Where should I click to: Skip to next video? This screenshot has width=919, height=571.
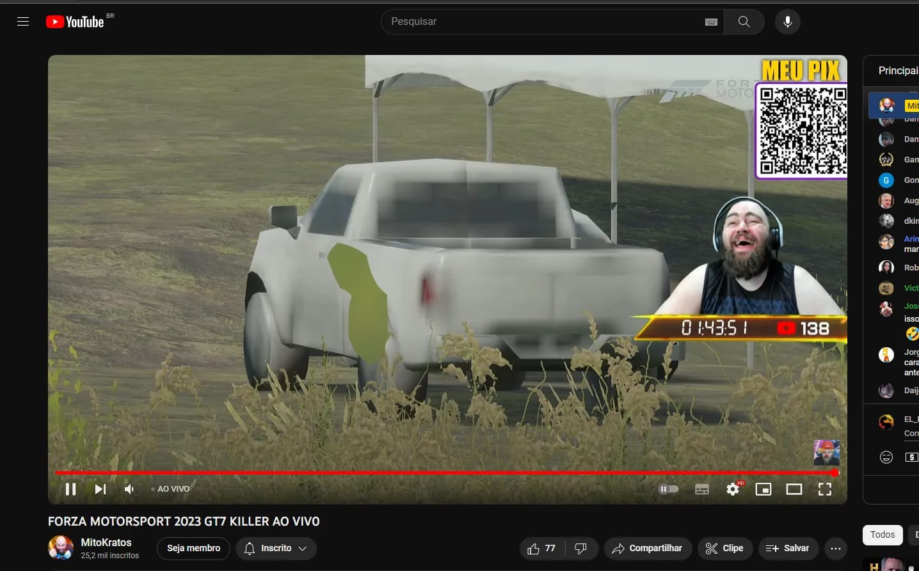100,489
